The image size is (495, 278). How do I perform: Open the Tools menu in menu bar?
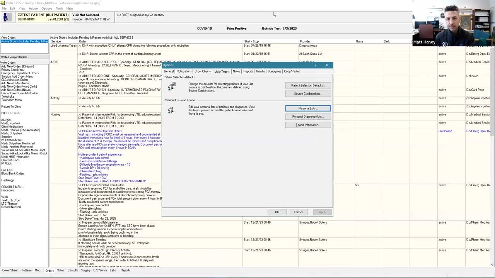(60, 8)
